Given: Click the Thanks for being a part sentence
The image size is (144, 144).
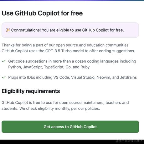Looking at the screenshot, I should (66, 45).
